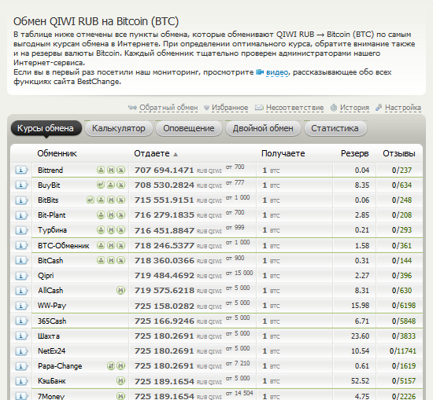
Task: Click the rate 707 694.1471
Action: pos(165,170)
